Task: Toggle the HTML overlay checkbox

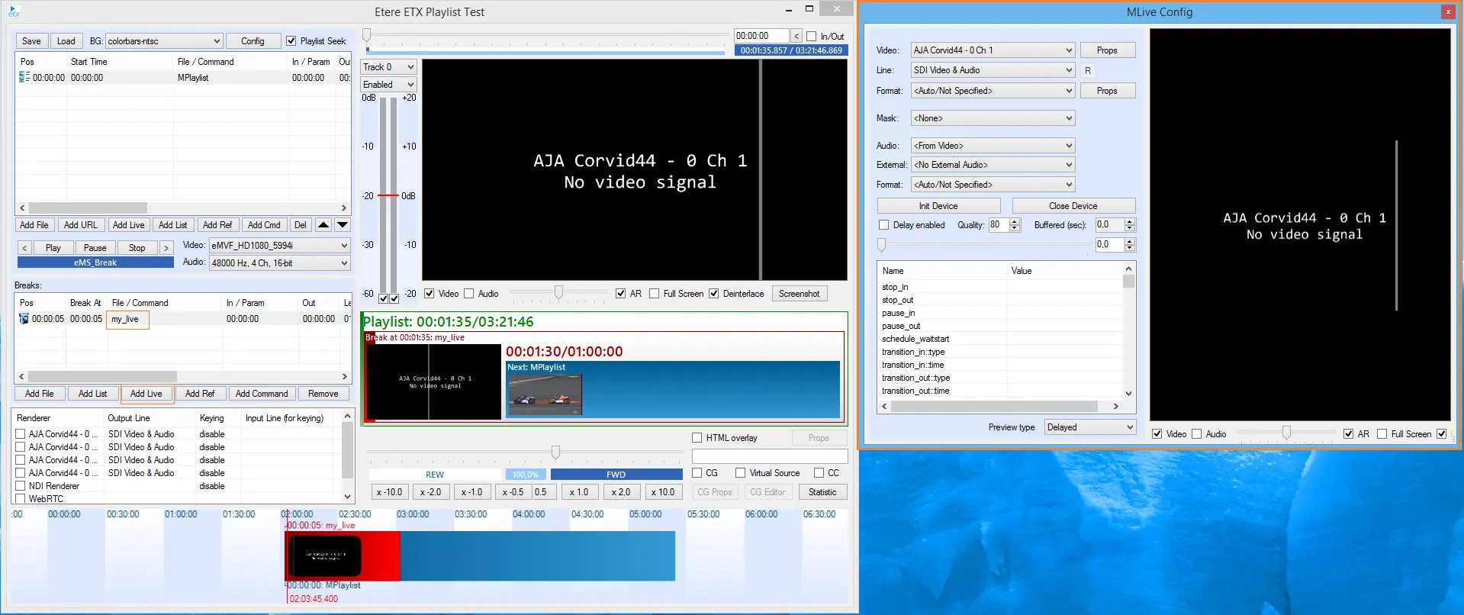Action: [x=697, y=438]
